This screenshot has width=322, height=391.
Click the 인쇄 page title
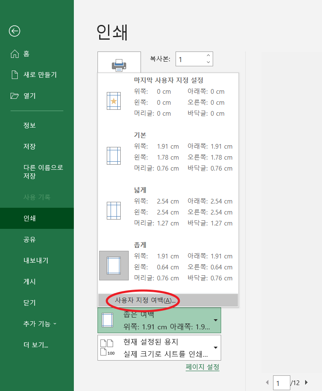(112, 33)
